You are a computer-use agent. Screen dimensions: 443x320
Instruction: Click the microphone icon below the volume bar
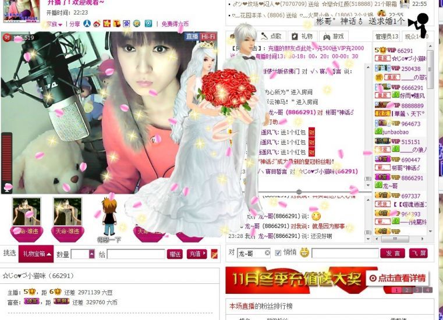tap(7, 187)
